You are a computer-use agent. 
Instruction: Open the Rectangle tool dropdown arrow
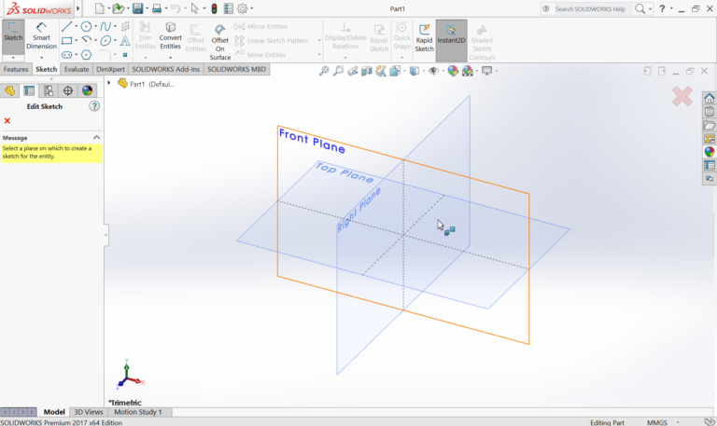pos(76,41)
